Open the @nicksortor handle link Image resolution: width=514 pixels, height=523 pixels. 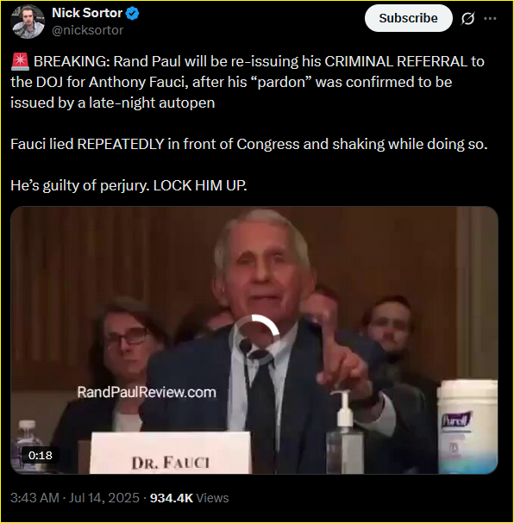(x=87, y=30)
